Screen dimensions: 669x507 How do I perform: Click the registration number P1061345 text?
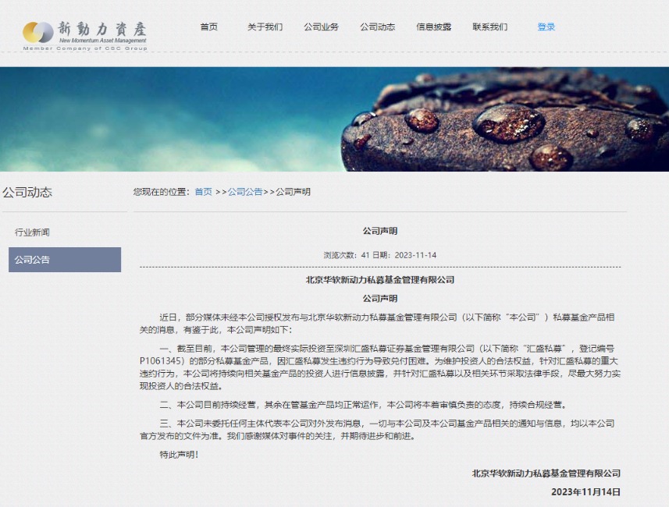coord(162,361)
